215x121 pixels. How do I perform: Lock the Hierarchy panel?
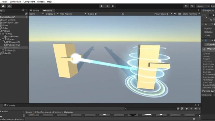[x=23, y=10]
